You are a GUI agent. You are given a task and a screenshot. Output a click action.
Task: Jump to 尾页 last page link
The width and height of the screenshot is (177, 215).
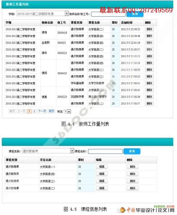click(x=52, y=111)
